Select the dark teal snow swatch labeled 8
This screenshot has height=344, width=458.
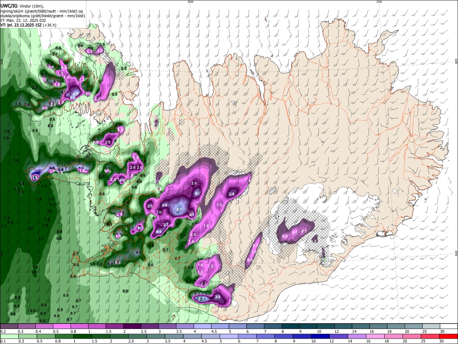290,326
